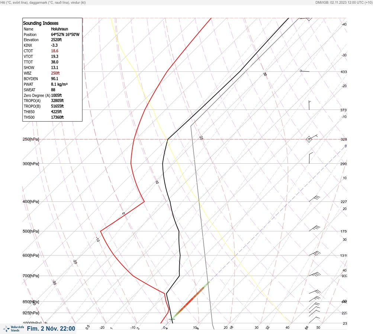
Task: Click the '250[hPa]' pressure label
Action: [x=31, y=139]
